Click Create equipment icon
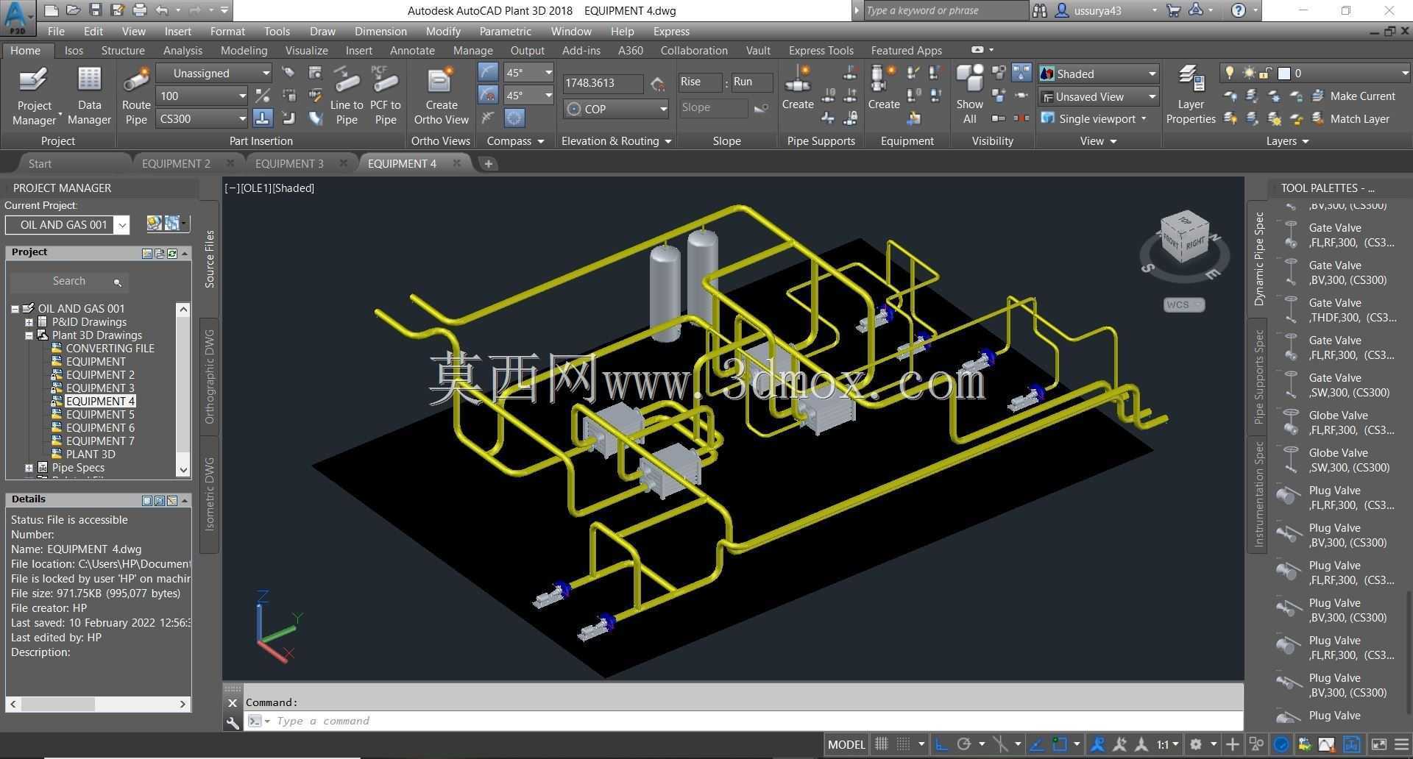The image size is (1413, 759). (x=883, y=88)
